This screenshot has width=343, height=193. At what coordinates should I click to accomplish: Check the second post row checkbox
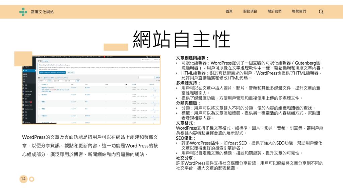(x=40, y=95)
